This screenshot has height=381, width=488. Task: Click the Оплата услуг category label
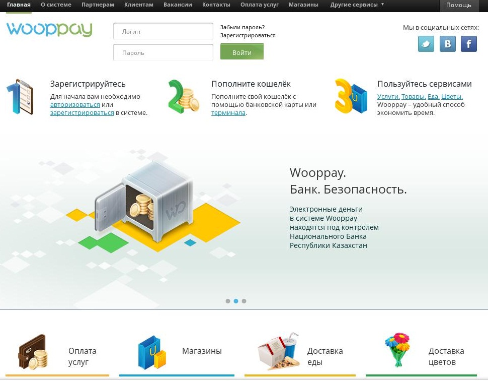[x=82, y=356]
